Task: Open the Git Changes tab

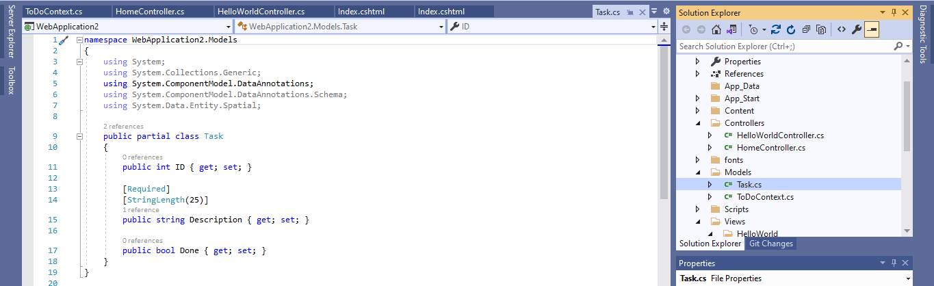Action: [770, 244]
